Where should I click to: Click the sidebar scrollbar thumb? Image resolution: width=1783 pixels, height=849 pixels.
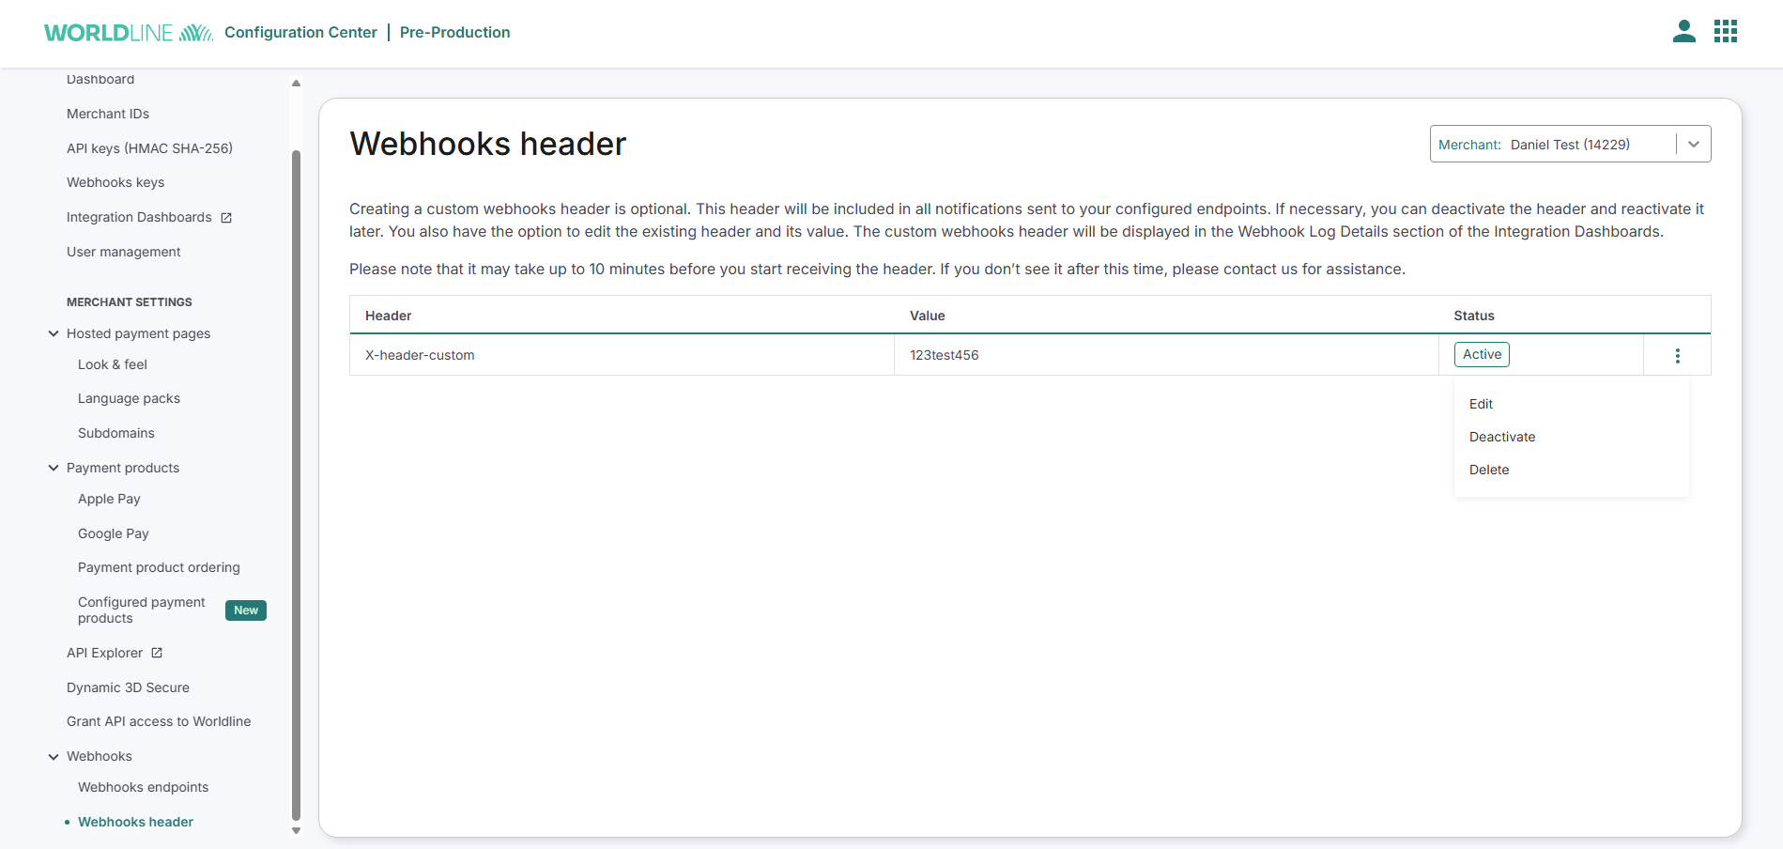tap(296, 485)
